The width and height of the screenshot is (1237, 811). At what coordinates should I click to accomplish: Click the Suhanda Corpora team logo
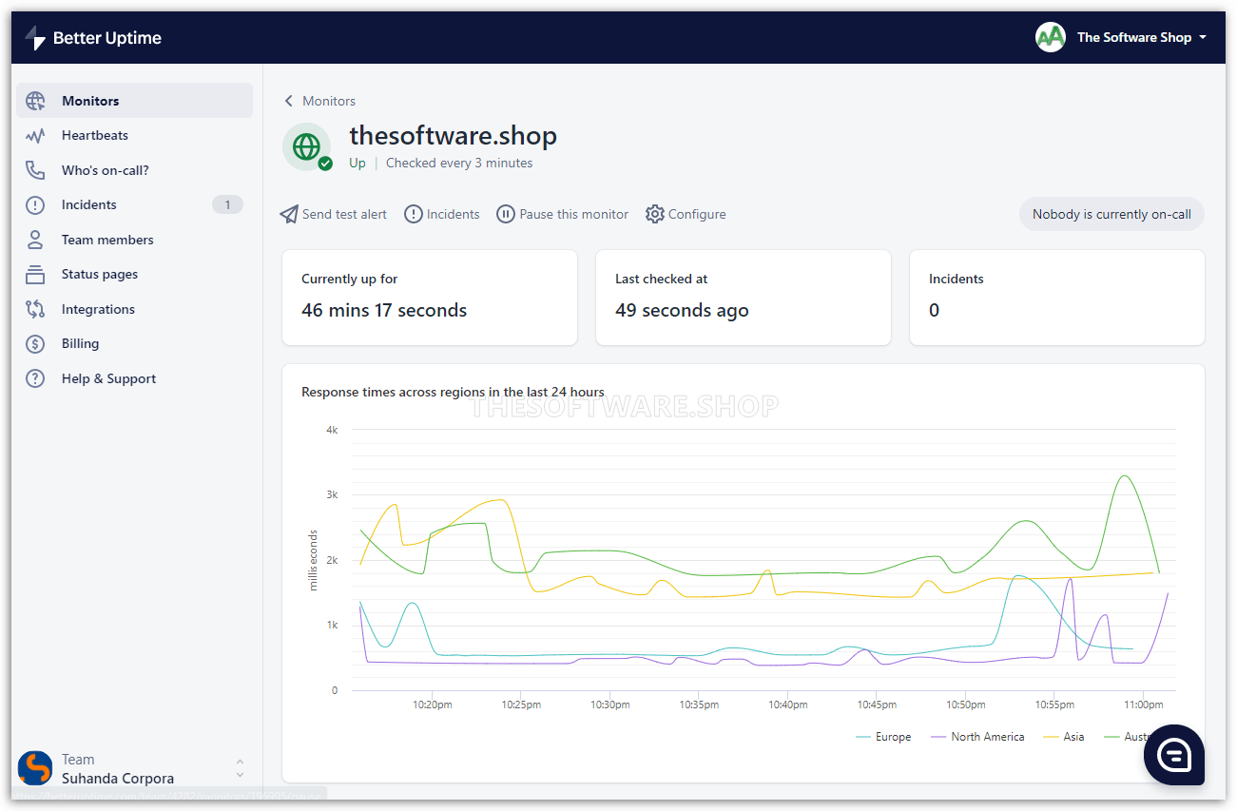tap(35, 767)
